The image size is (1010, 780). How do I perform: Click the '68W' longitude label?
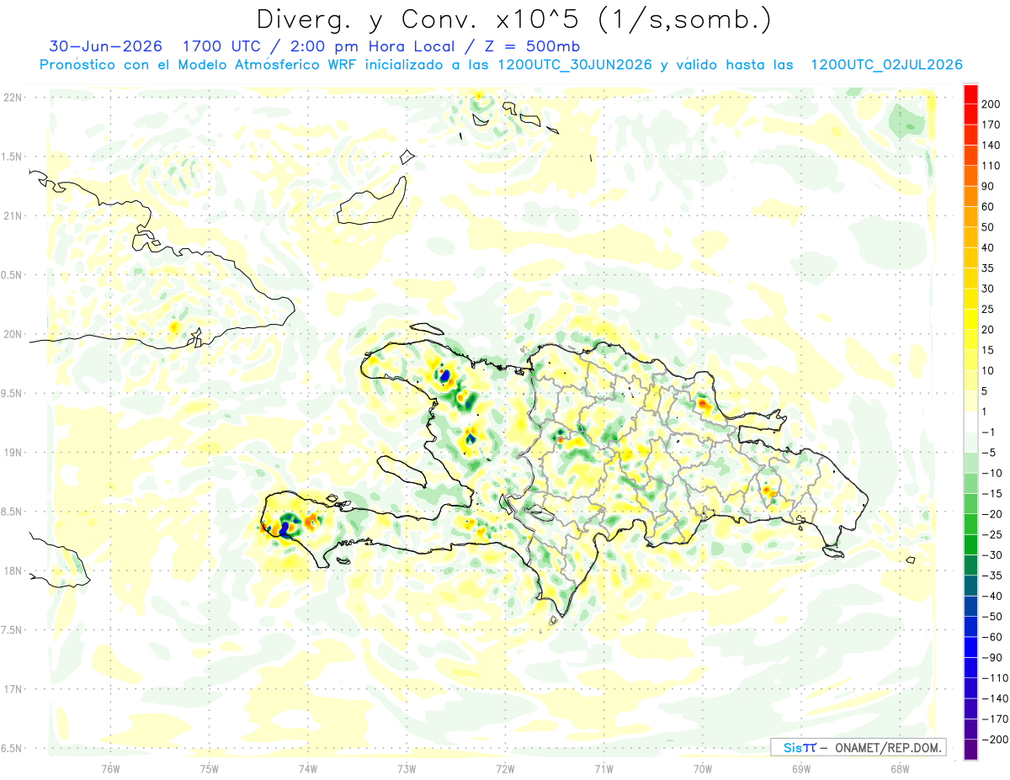click(900, 768)
